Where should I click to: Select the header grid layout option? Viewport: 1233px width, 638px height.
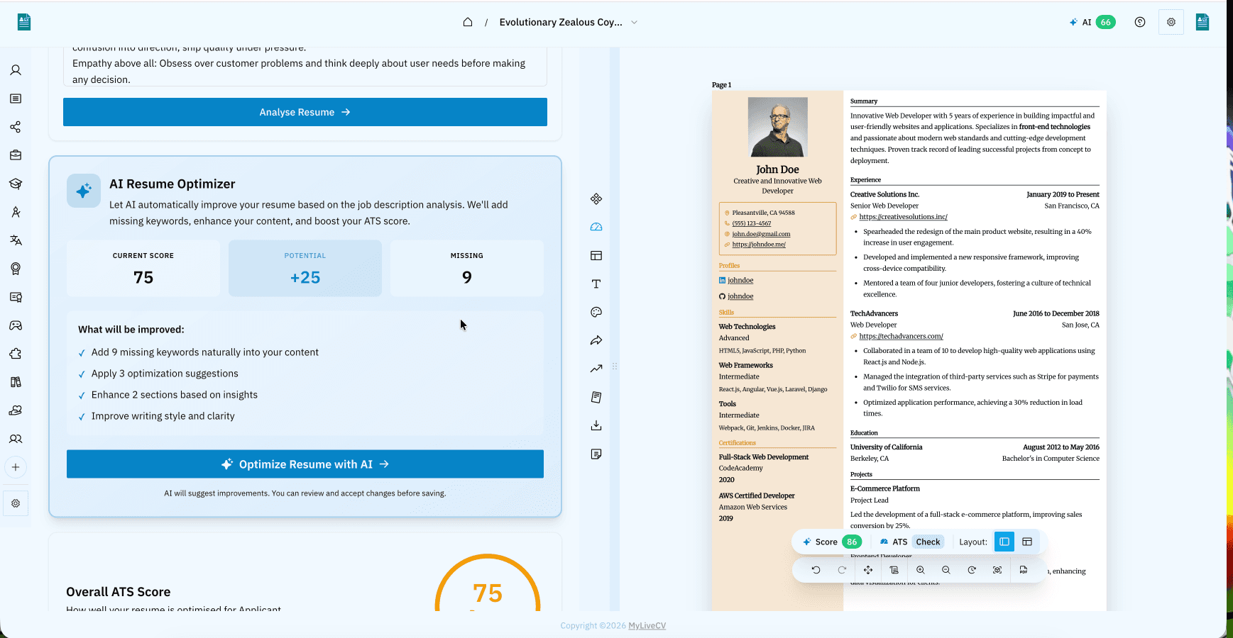pos(1027,542)
